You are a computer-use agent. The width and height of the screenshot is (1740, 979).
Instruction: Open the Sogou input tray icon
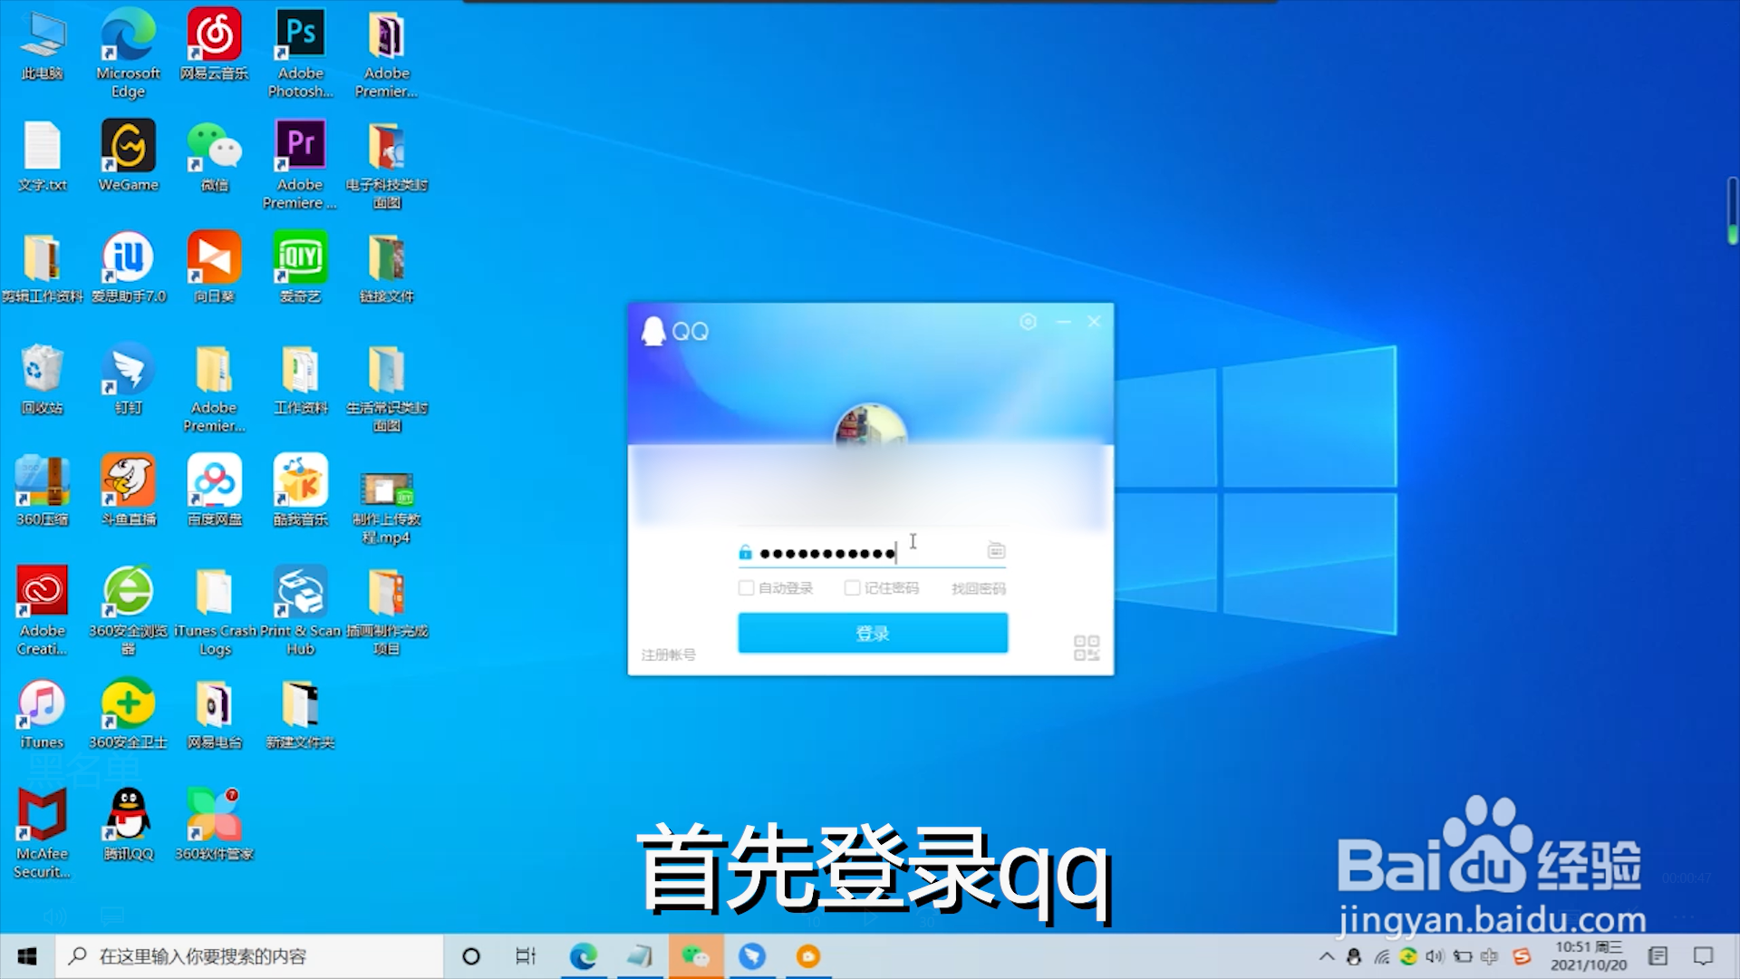point(1522,956)
